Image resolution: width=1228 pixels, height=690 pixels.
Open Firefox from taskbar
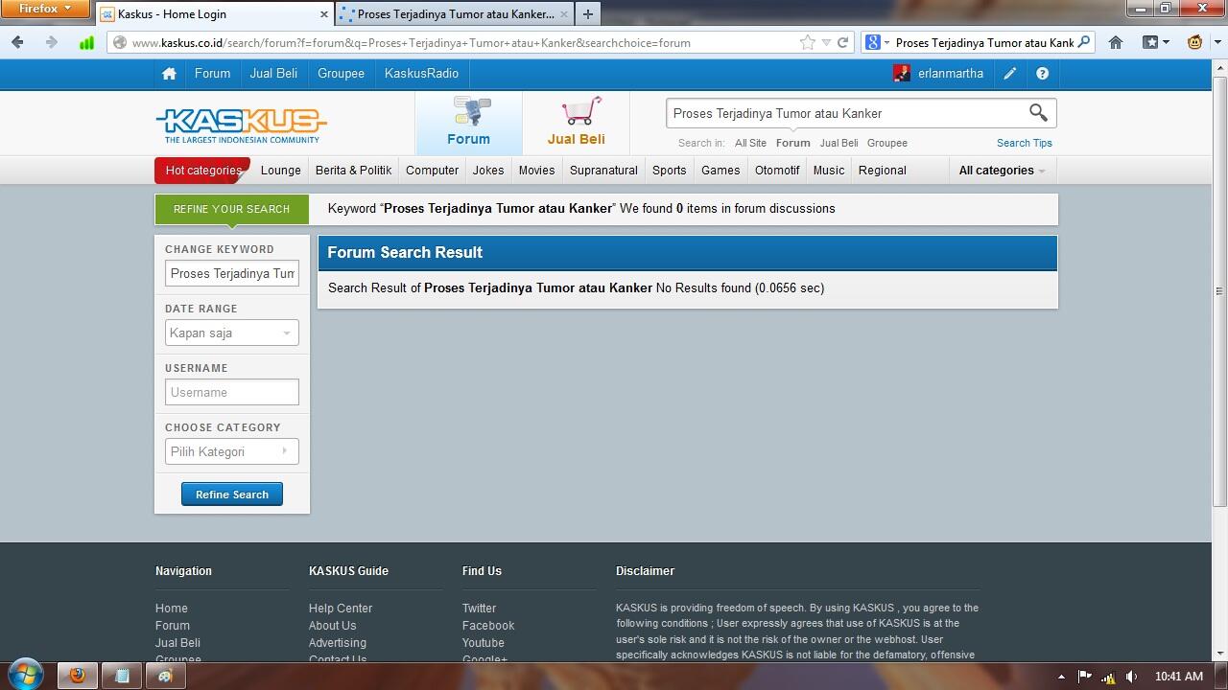78,676
